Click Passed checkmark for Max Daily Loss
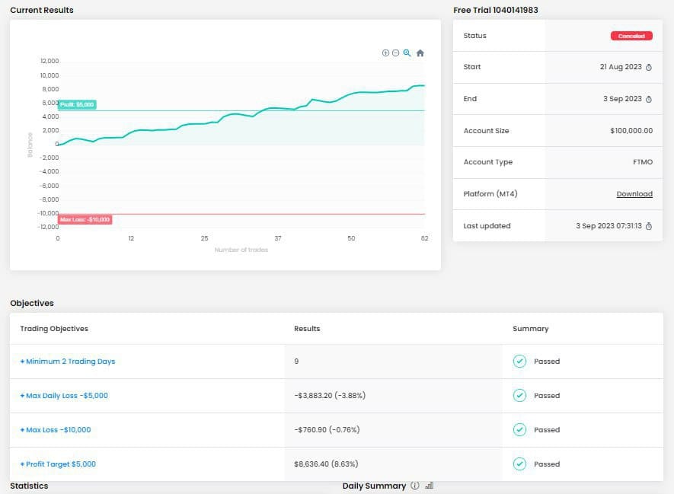 [519, 395]
